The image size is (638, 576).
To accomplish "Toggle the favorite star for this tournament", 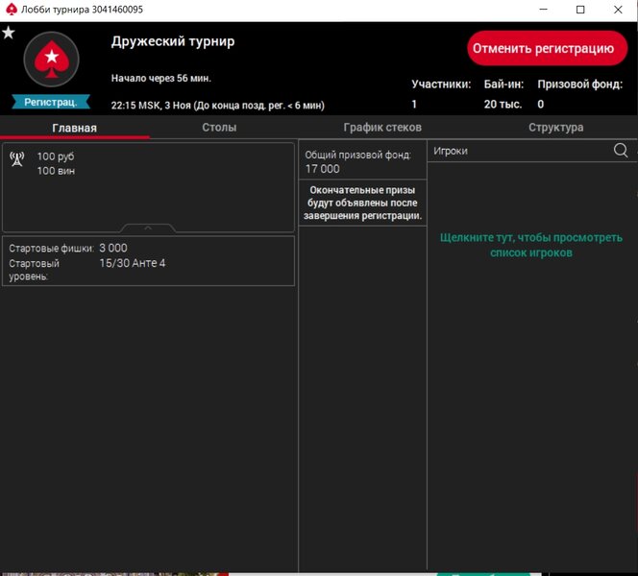I will [x=9, y=33].
